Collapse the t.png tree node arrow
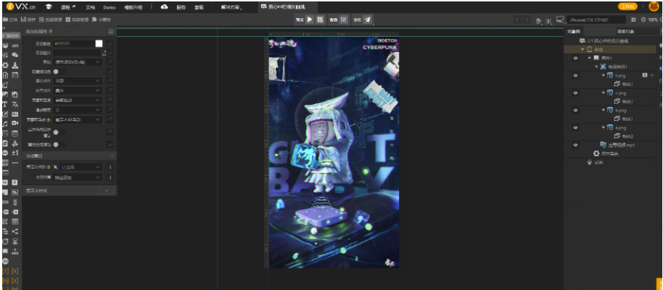The height and width of the screenshot is (290, 663). (x=603, y=75)
